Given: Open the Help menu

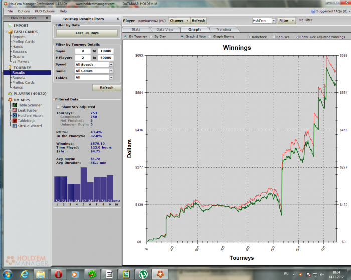Looking at the screenshot, I should pyautogui.click(x=63, y=11).
